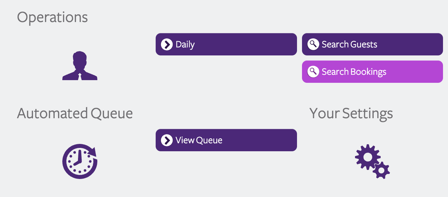Click the Operations section heading
448x197 pixels.
pyautogui.click(x=52, y=18)
